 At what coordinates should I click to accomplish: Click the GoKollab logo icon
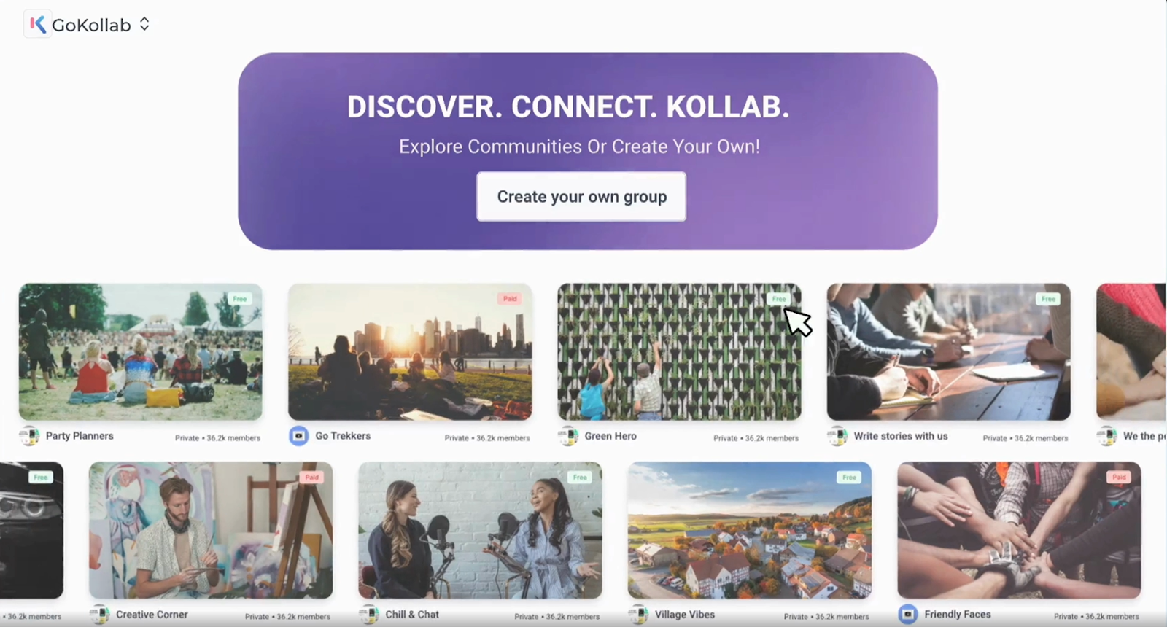point(38,24)
